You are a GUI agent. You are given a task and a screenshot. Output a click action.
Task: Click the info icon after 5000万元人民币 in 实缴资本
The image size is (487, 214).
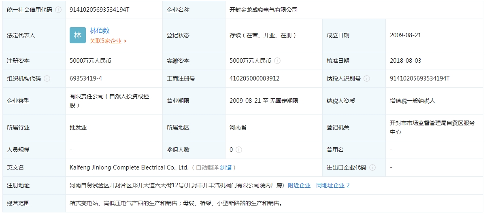pos(277,61)
